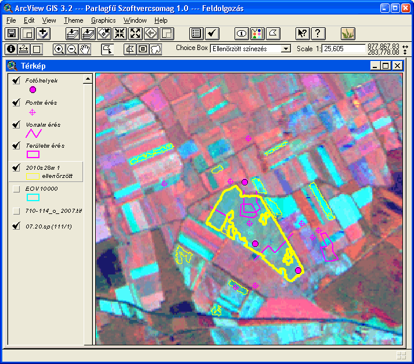Turn on the 710-114_o_2007.tif layer

(x=16, y=210)
